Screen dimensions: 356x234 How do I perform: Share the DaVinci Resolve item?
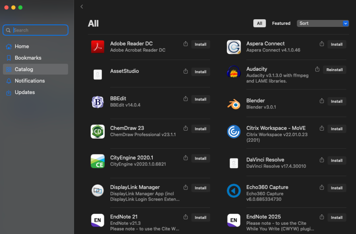click(322, 160)
